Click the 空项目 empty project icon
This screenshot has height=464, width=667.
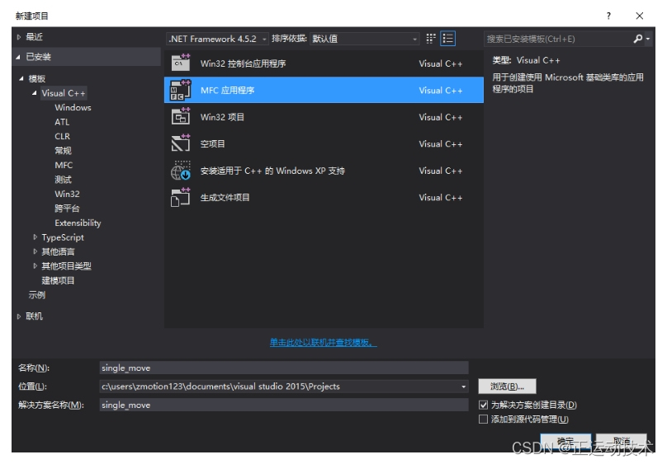click(180, 143)
